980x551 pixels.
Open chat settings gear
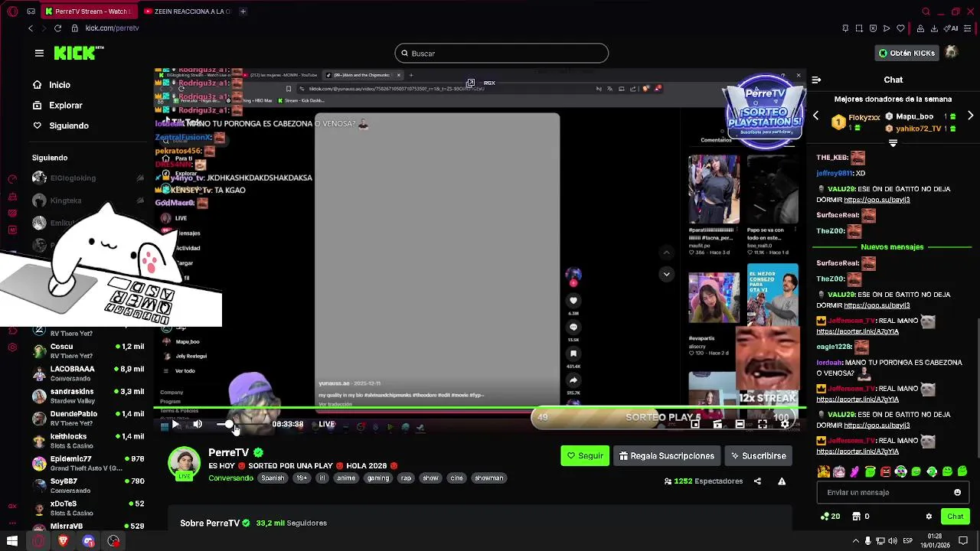pos(929,517)
